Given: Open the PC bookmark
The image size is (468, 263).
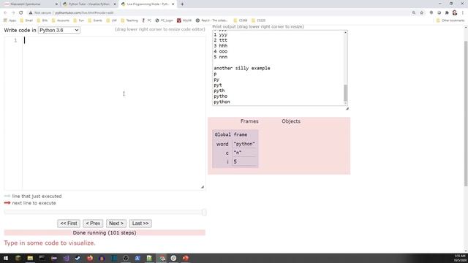Looking at the screenshot, I should point(146,20).
